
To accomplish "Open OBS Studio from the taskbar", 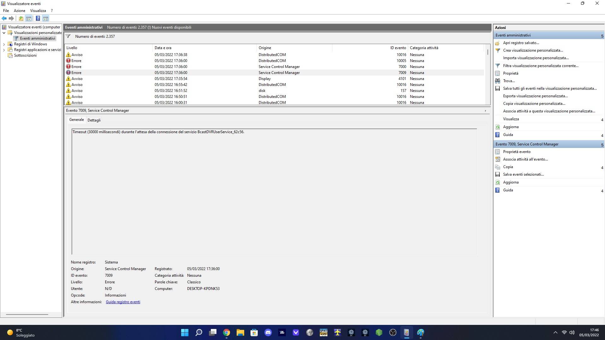I will (x=393, y=332).
